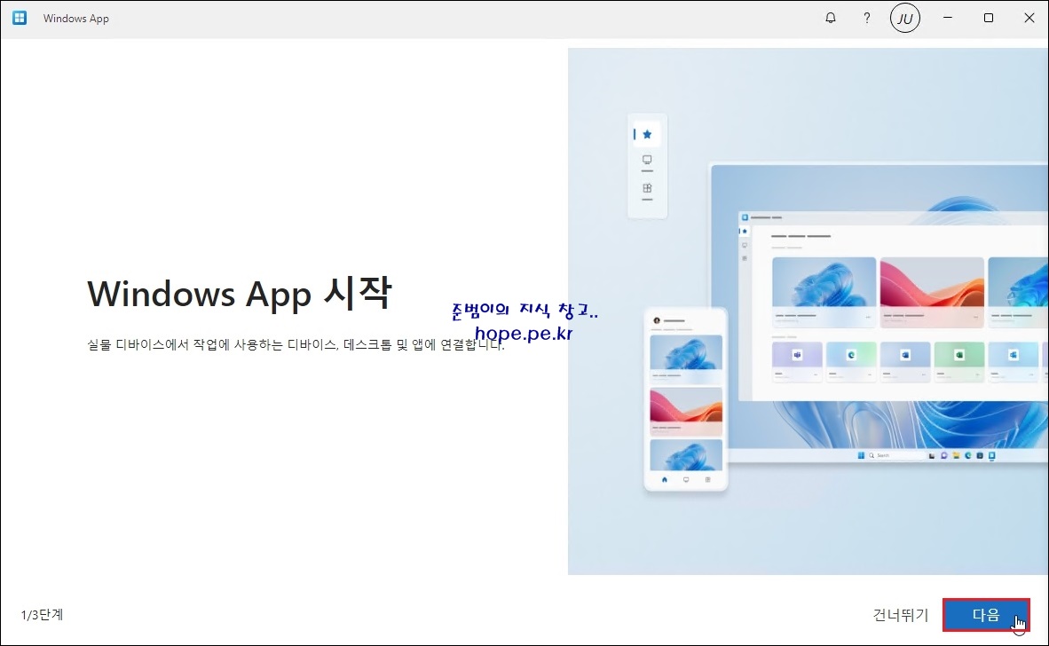Close the Windows App window
The image size is (1049, 646).
click(1029, 18)
